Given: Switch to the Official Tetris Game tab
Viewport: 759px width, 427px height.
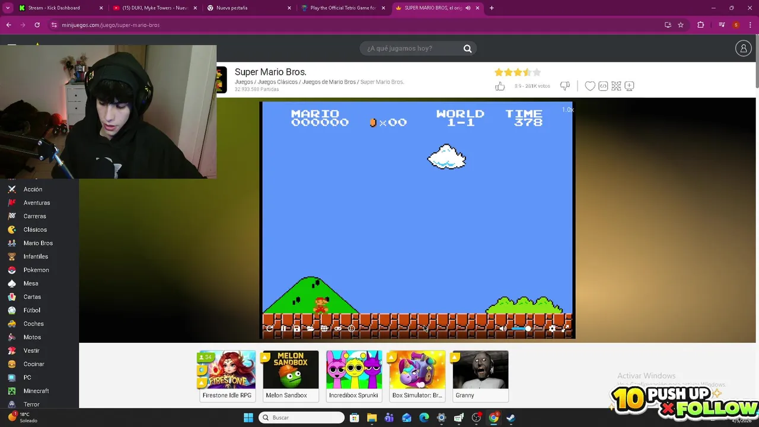Looking at the screenshot, I should [x=343, y=8].
